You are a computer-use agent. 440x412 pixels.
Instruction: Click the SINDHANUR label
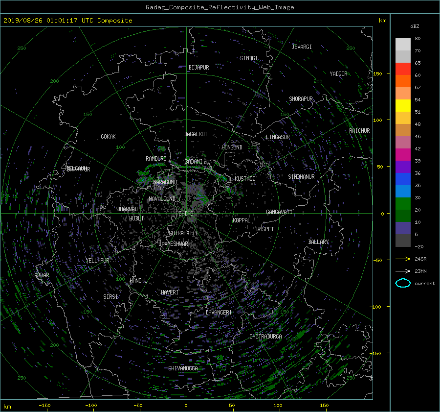pos(301,177)
